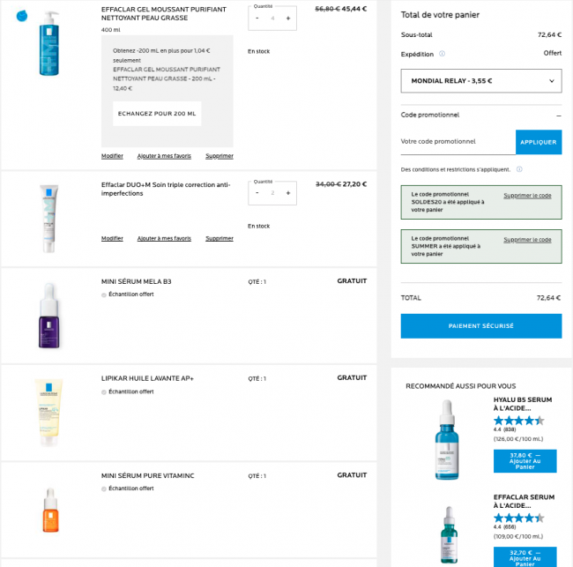The width and height of the screenshot is (573, 567).
Task: Delete Effaclar DUO+M from cart
Action: coord(220,238)
